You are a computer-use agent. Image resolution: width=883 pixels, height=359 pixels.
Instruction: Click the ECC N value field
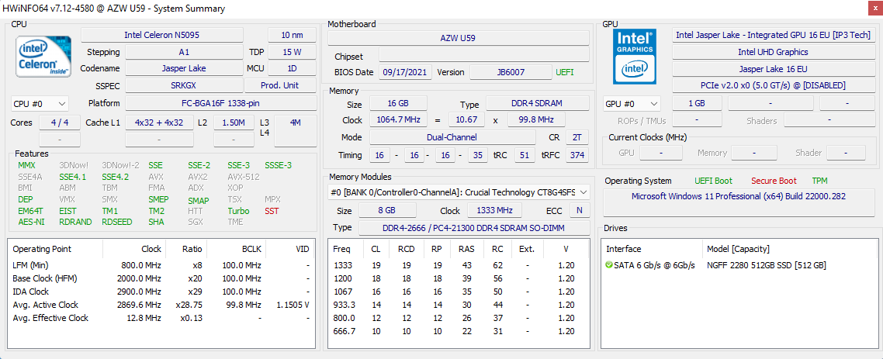[579, 210]
